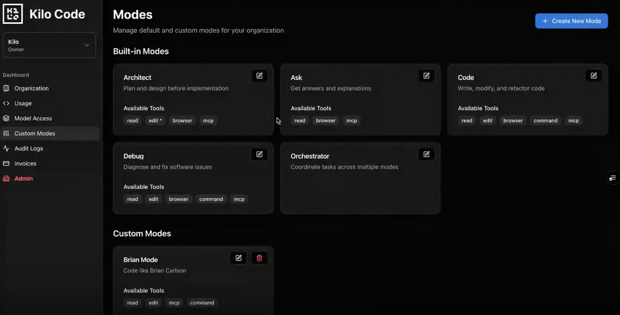This screenshot has width=620, height=315.
Task: Click the 'command' tag in Code card
Action: (x=546, y=121)
